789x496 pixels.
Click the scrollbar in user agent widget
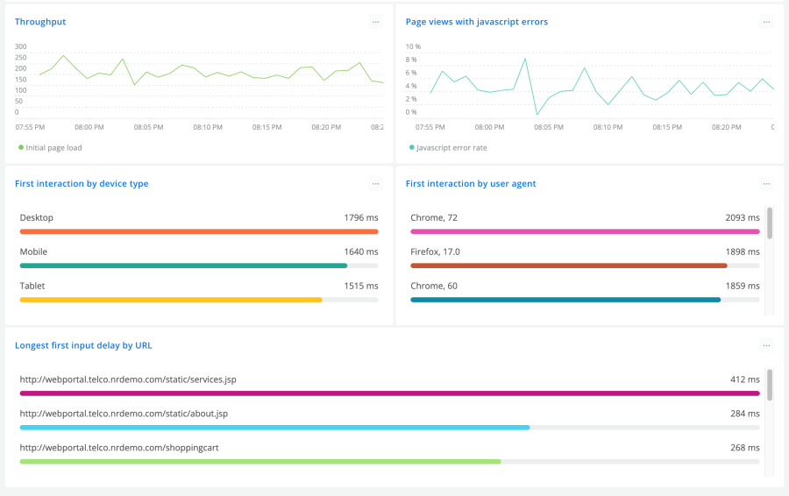click(770, 223)
